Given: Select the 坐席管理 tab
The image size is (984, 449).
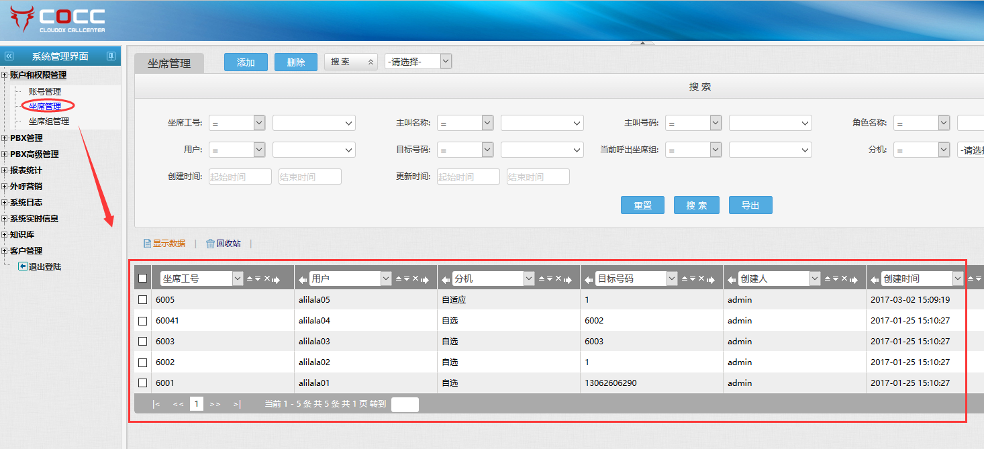Looking at the screenshot, I should pyautogui.click(x=169, y=63).
